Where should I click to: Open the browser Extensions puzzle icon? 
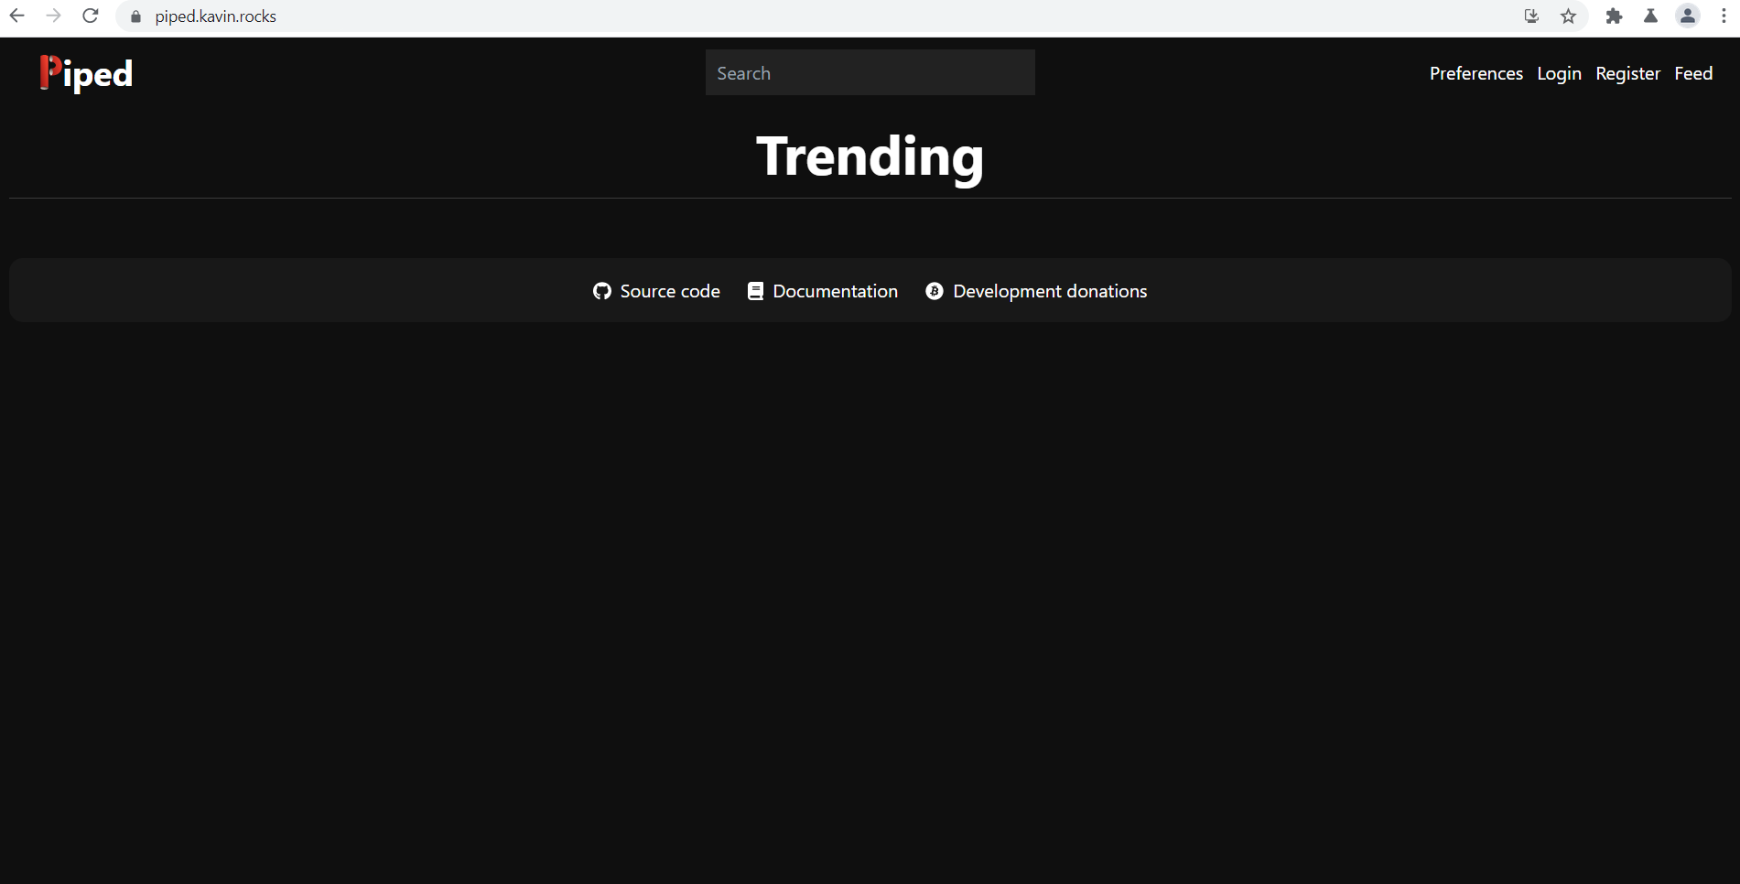pos(1615,16)
